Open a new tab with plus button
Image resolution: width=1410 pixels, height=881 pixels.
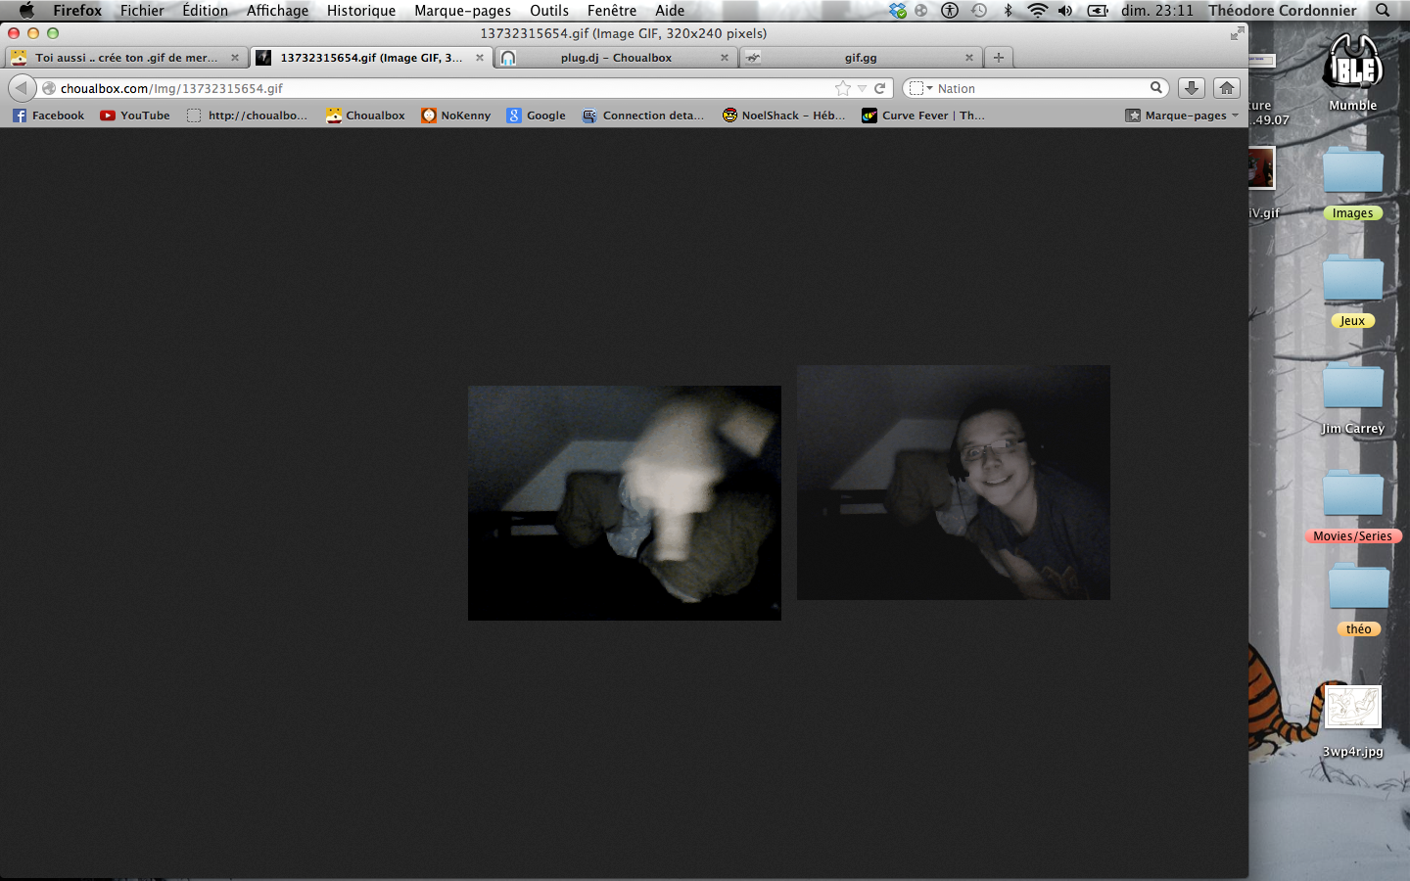[998, 58]
